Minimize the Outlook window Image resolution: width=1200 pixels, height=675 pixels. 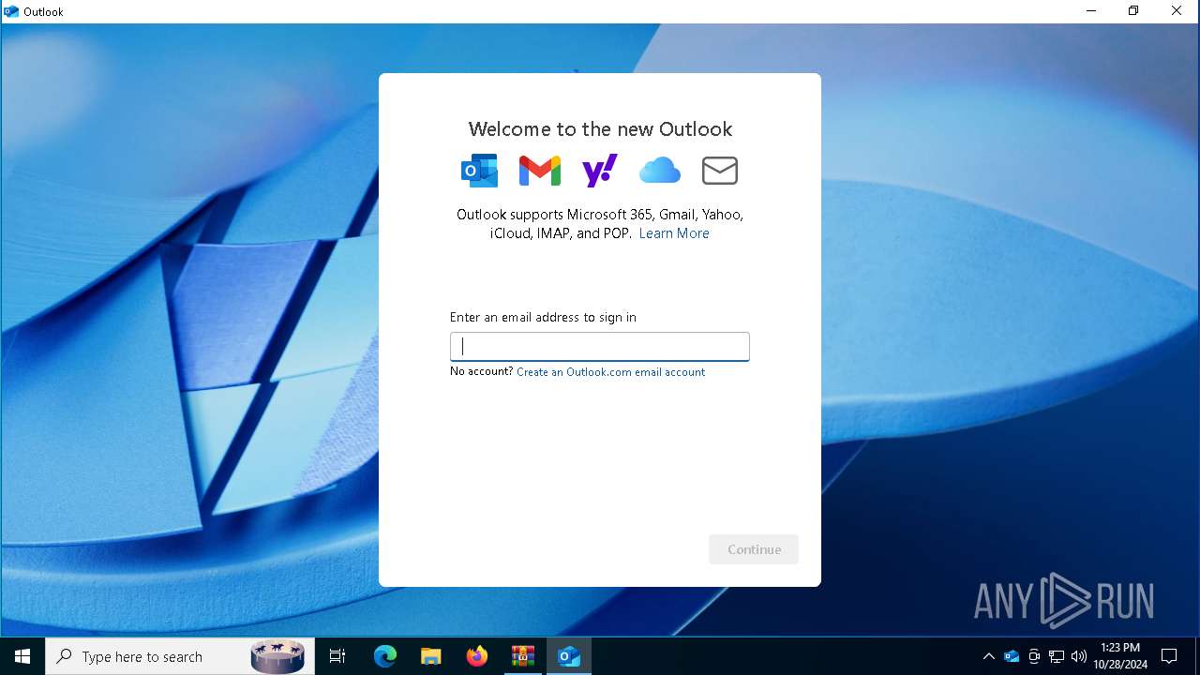pyautogui.click(x=1091, y=11)
